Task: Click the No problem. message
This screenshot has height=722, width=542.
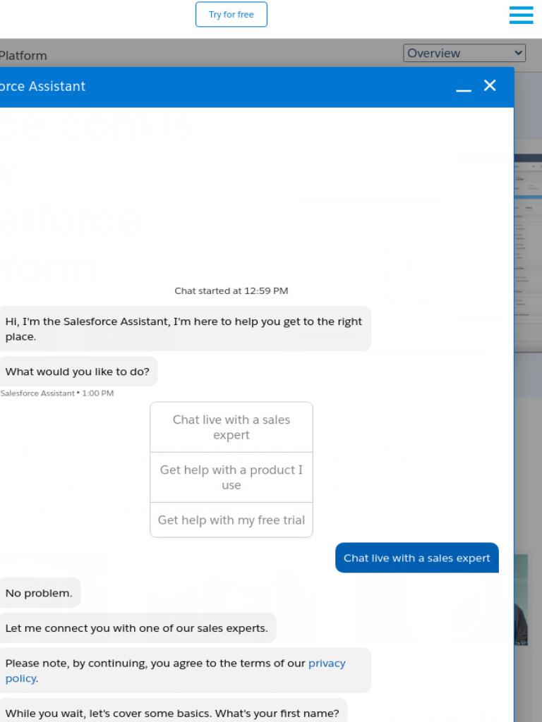Action: coord(40,593)
